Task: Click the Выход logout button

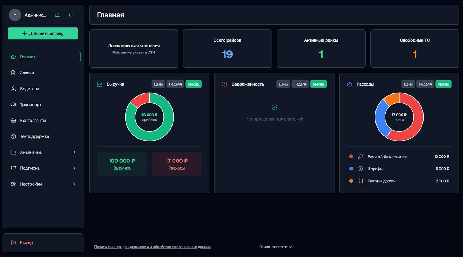Action: [x=43, y=243]
